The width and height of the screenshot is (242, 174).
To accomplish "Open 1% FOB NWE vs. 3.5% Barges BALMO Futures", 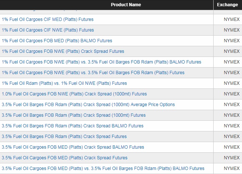I will click(x=101, y=62).
